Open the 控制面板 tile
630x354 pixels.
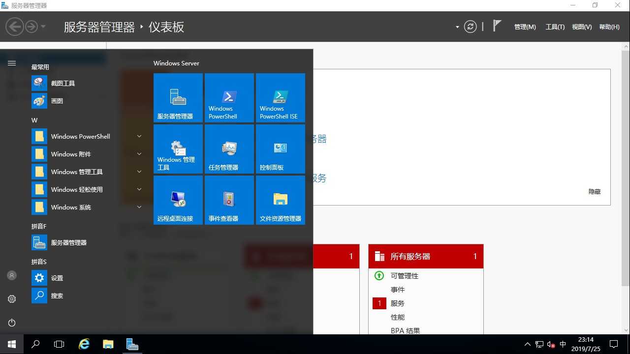tap(281, 149)
